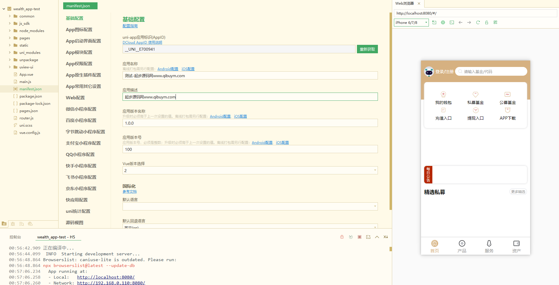559x285 pixels.
Task: Click the QR code icon in browser toolbar
Action: 495,22
